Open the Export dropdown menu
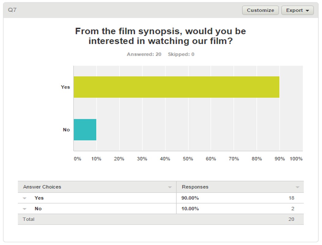Image resolution: width=322 pixels, height=245 pixels. [x=296, y=10]
